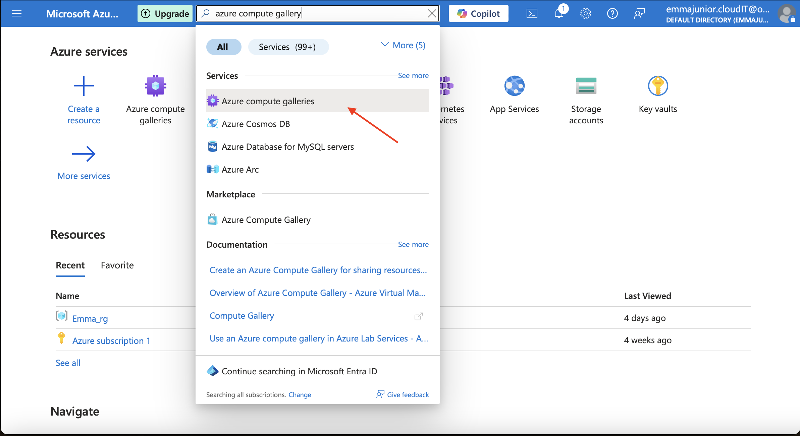Click the Upgrade button
Viewport: 800px width, 436px height.
tap(165, 13)
